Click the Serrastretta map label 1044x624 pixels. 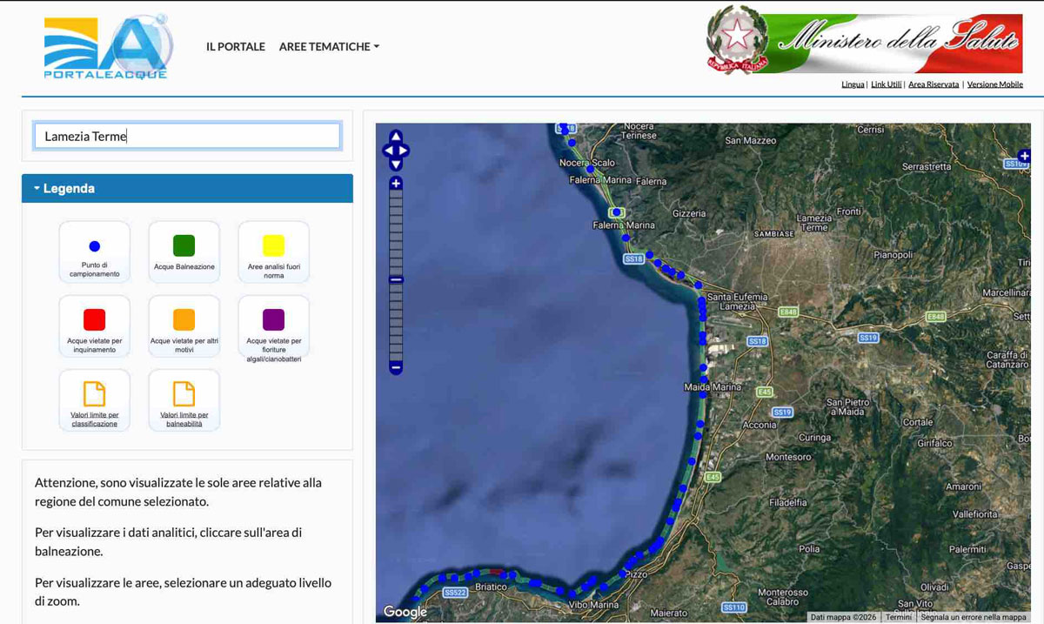point(927,166)
